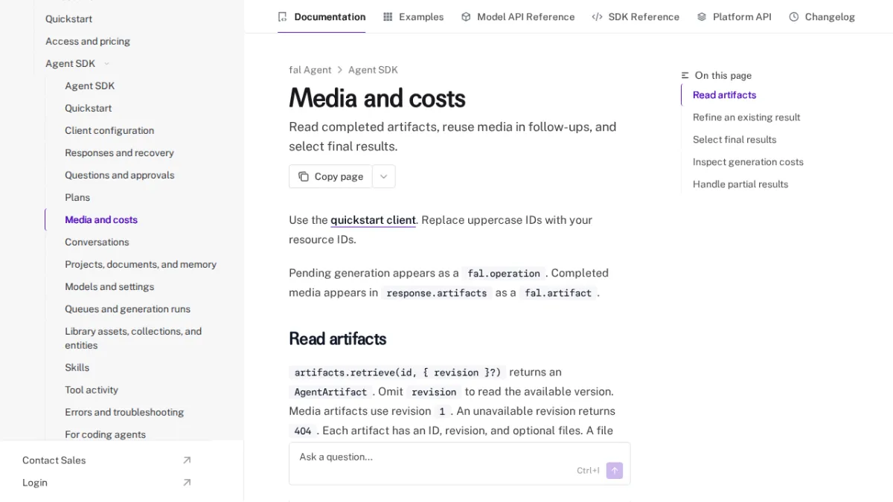893x502 pixels.
Task: Select Media and costs in the sidebar
Action: pos(101,220)
